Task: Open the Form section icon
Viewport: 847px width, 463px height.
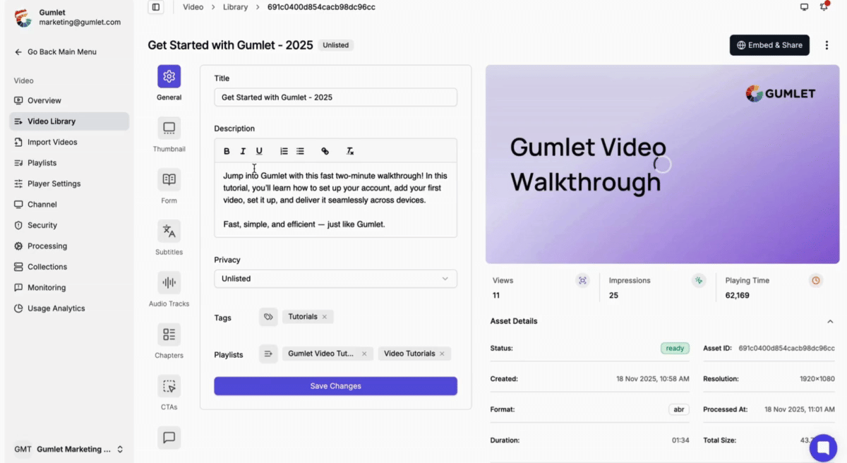Action: (169, 180)
